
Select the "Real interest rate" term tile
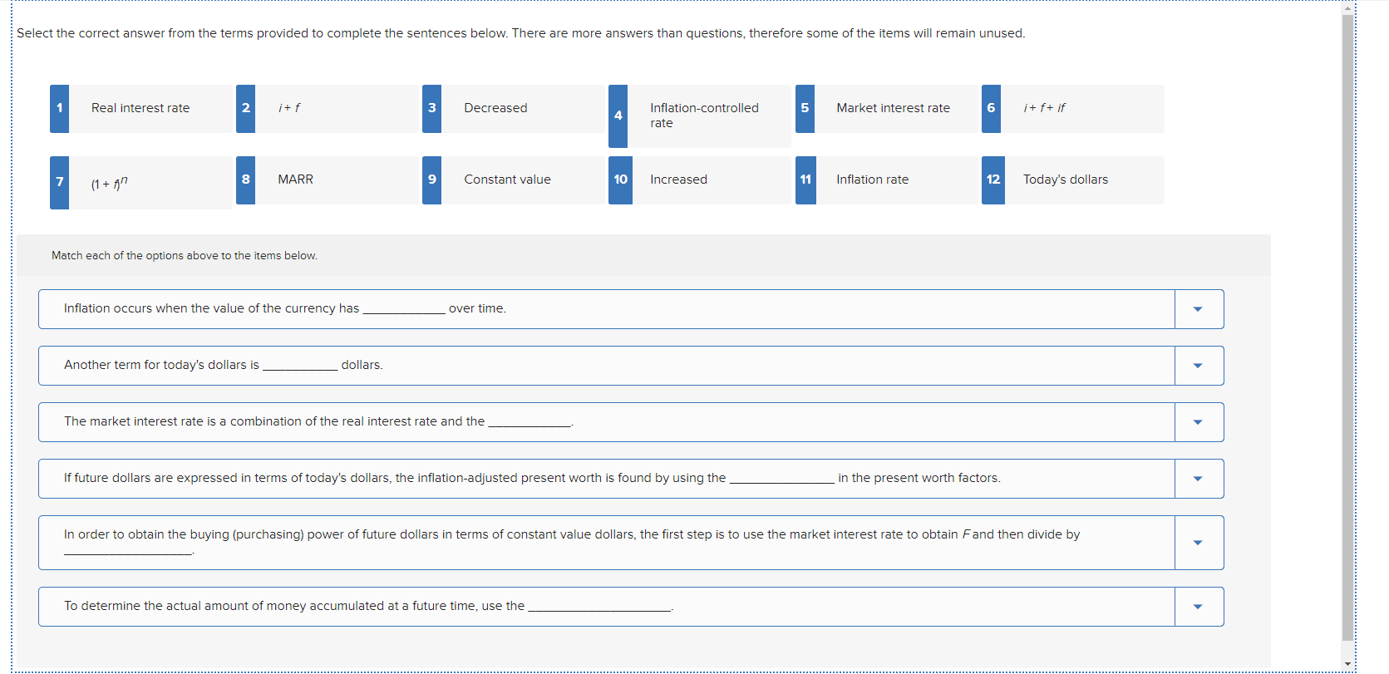coord(140,108)
